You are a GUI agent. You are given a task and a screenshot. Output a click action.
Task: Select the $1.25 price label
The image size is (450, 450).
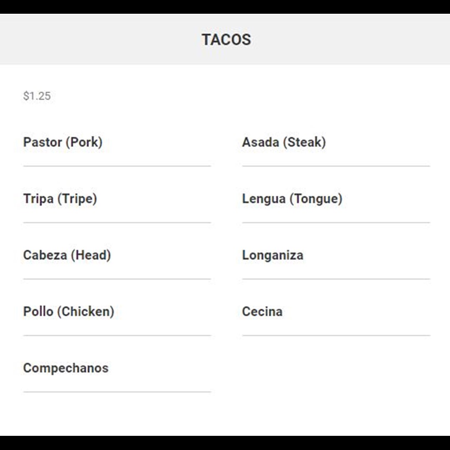tap(37, 96)
